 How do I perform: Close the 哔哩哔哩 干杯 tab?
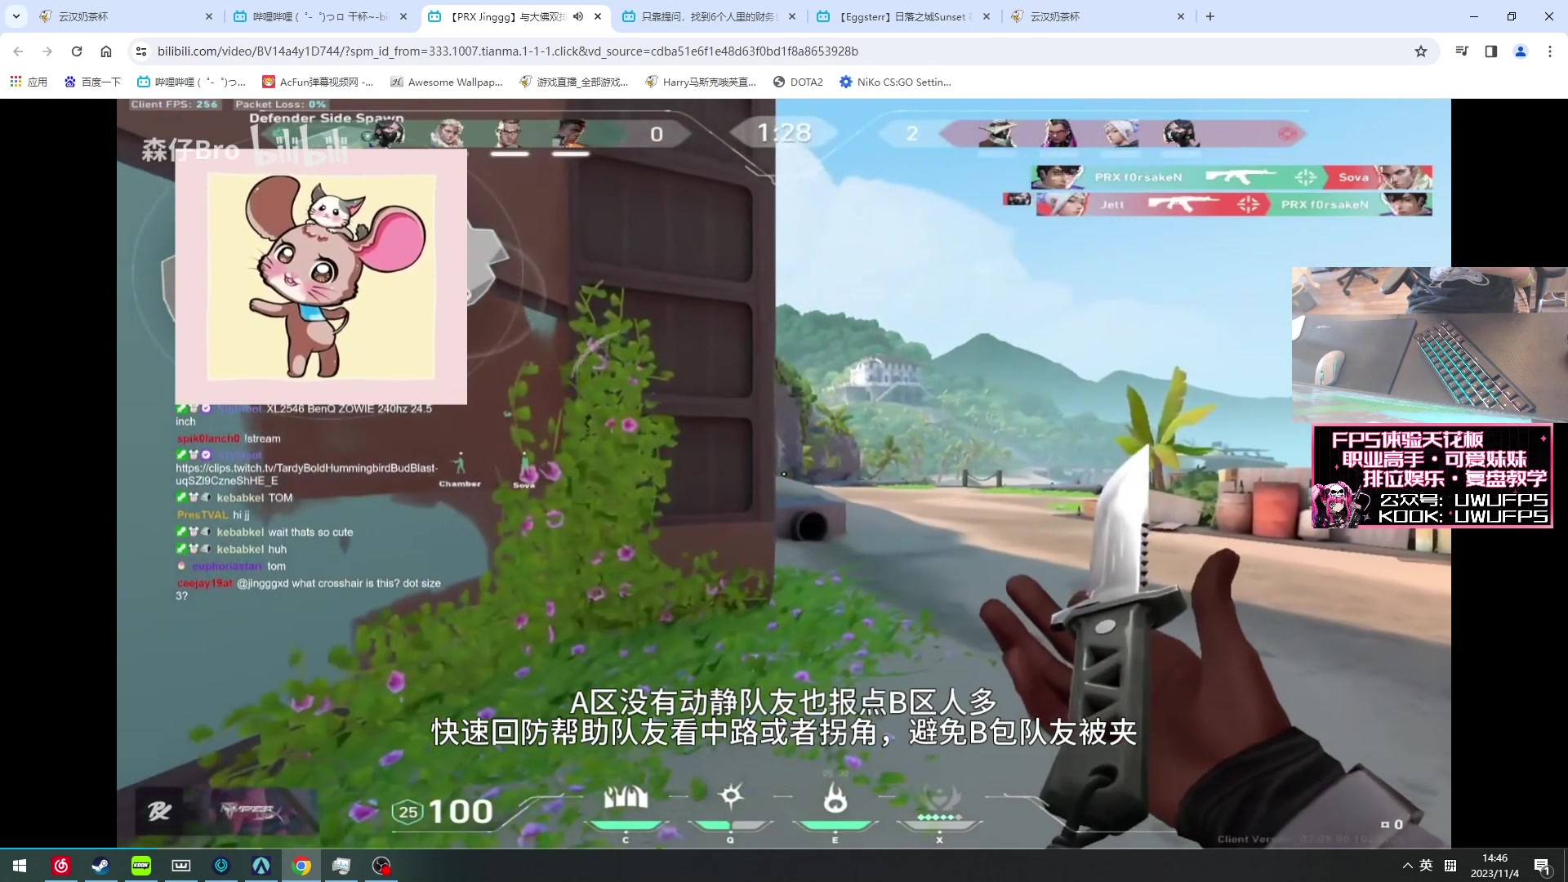403,16
